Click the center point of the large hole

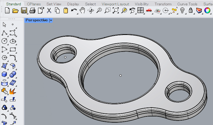[x=120, y=76]
